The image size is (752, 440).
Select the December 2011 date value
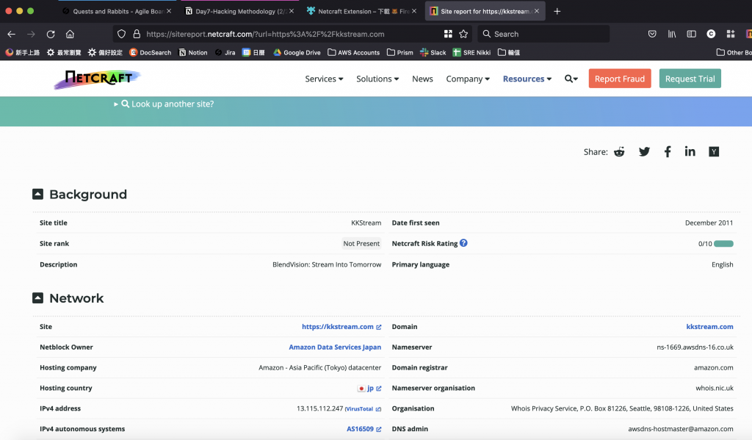point(709,223)
